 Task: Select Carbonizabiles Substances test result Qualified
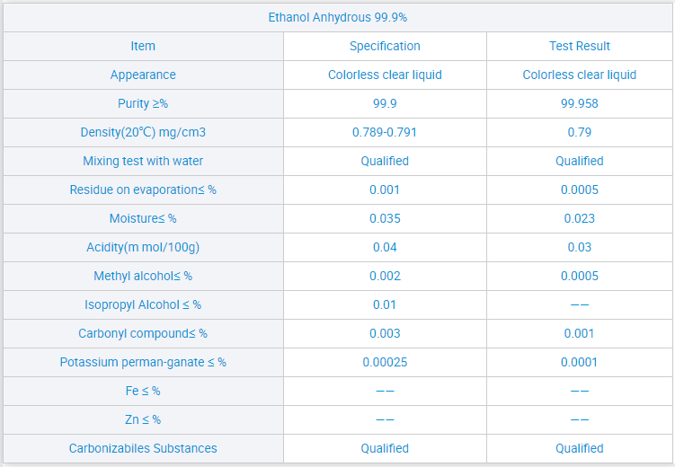[580, 448]
